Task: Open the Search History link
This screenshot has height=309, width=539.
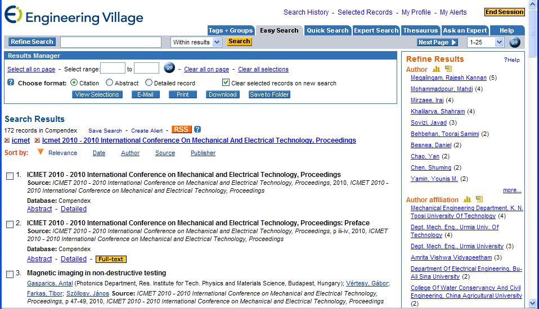Action: click(306, 12)
